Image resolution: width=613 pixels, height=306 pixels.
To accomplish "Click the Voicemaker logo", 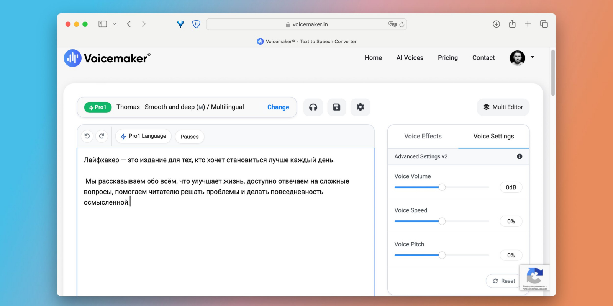I will click(x=107, y=58).
